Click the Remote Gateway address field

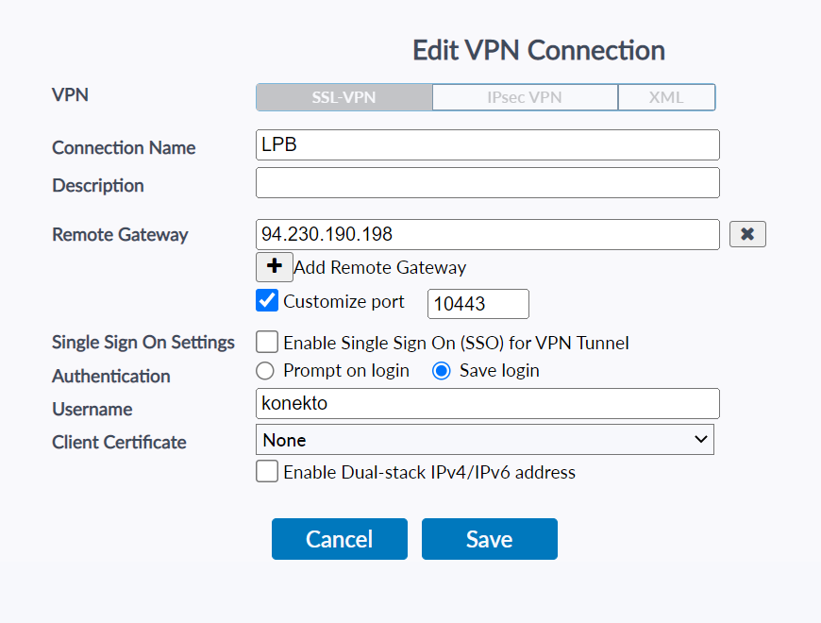point(487,234)
